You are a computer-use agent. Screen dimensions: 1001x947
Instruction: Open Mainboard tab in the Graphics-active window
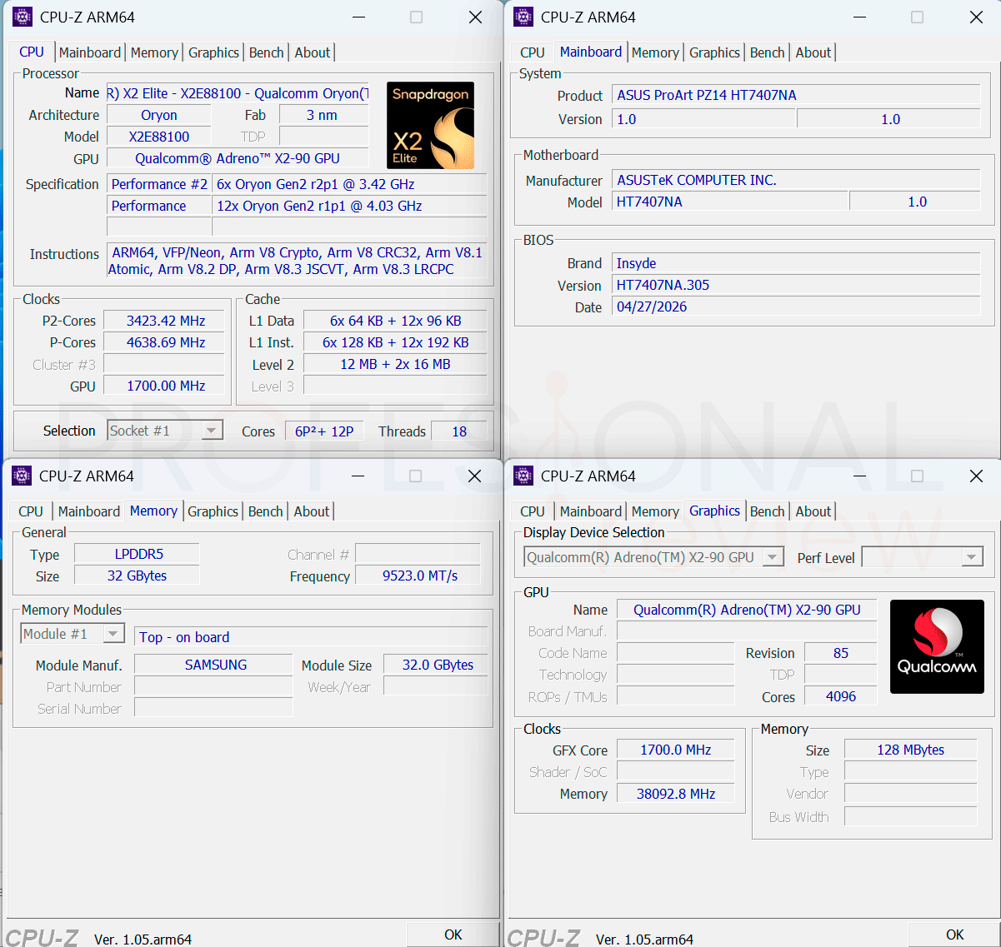click(591, 511)
